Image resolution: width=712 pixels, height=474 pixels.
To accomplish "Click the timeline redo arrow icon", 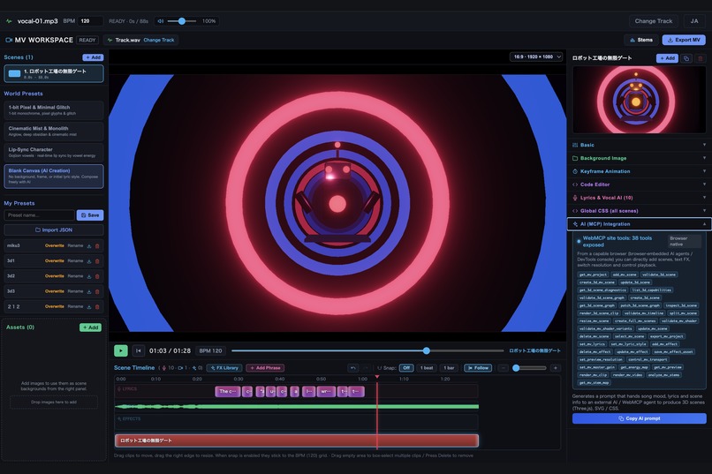I will tap(366, 368).
